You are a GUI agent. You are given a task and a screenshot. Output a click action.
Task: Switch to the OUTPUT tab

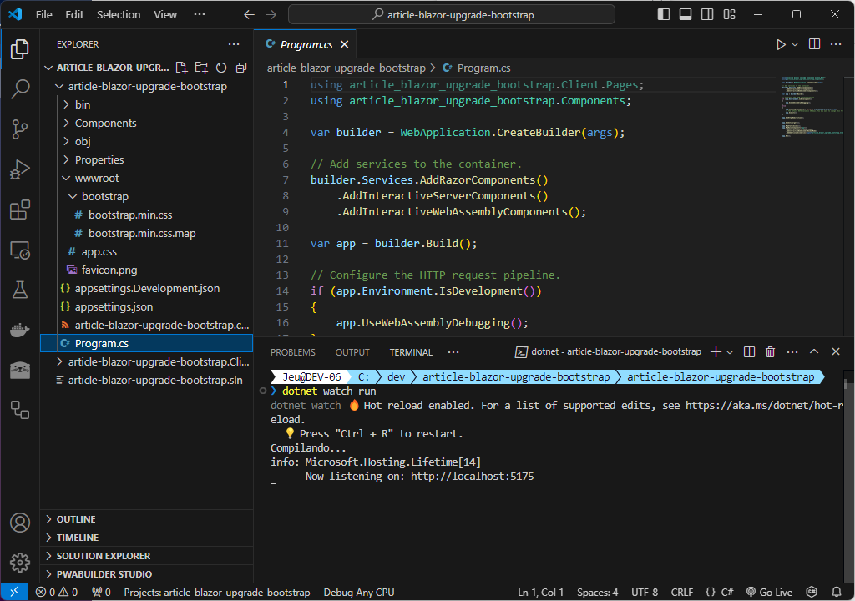click(352, 352)
